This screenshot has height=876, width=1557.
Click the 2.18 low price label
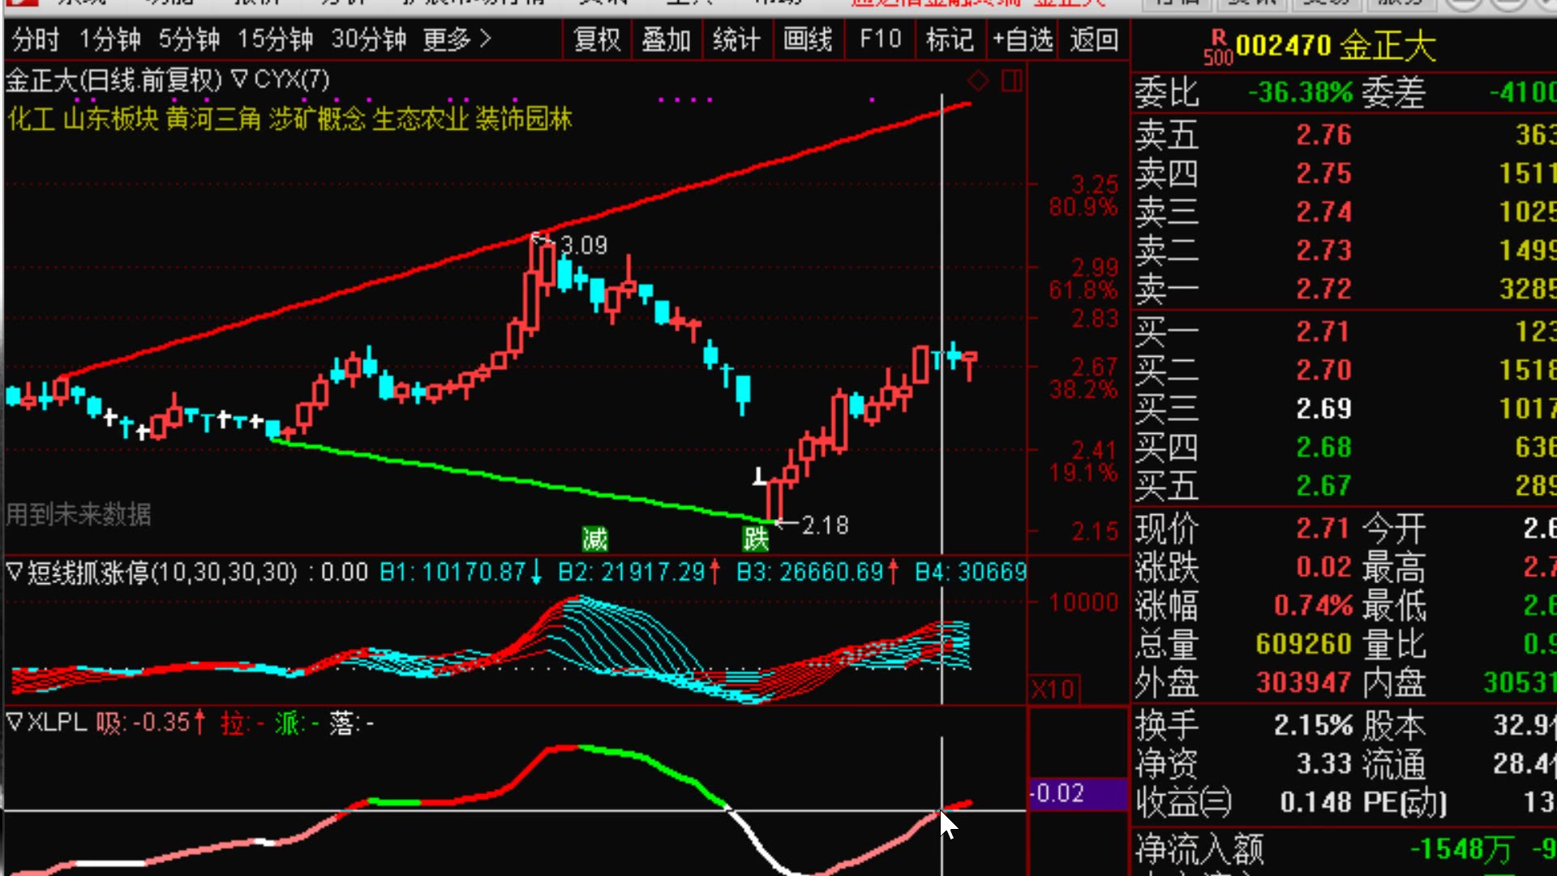click(826, 526)
